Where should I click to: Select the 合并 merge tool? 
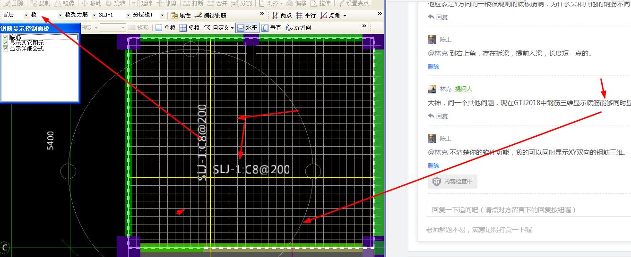pyautogui.click(x=217, y=3)
